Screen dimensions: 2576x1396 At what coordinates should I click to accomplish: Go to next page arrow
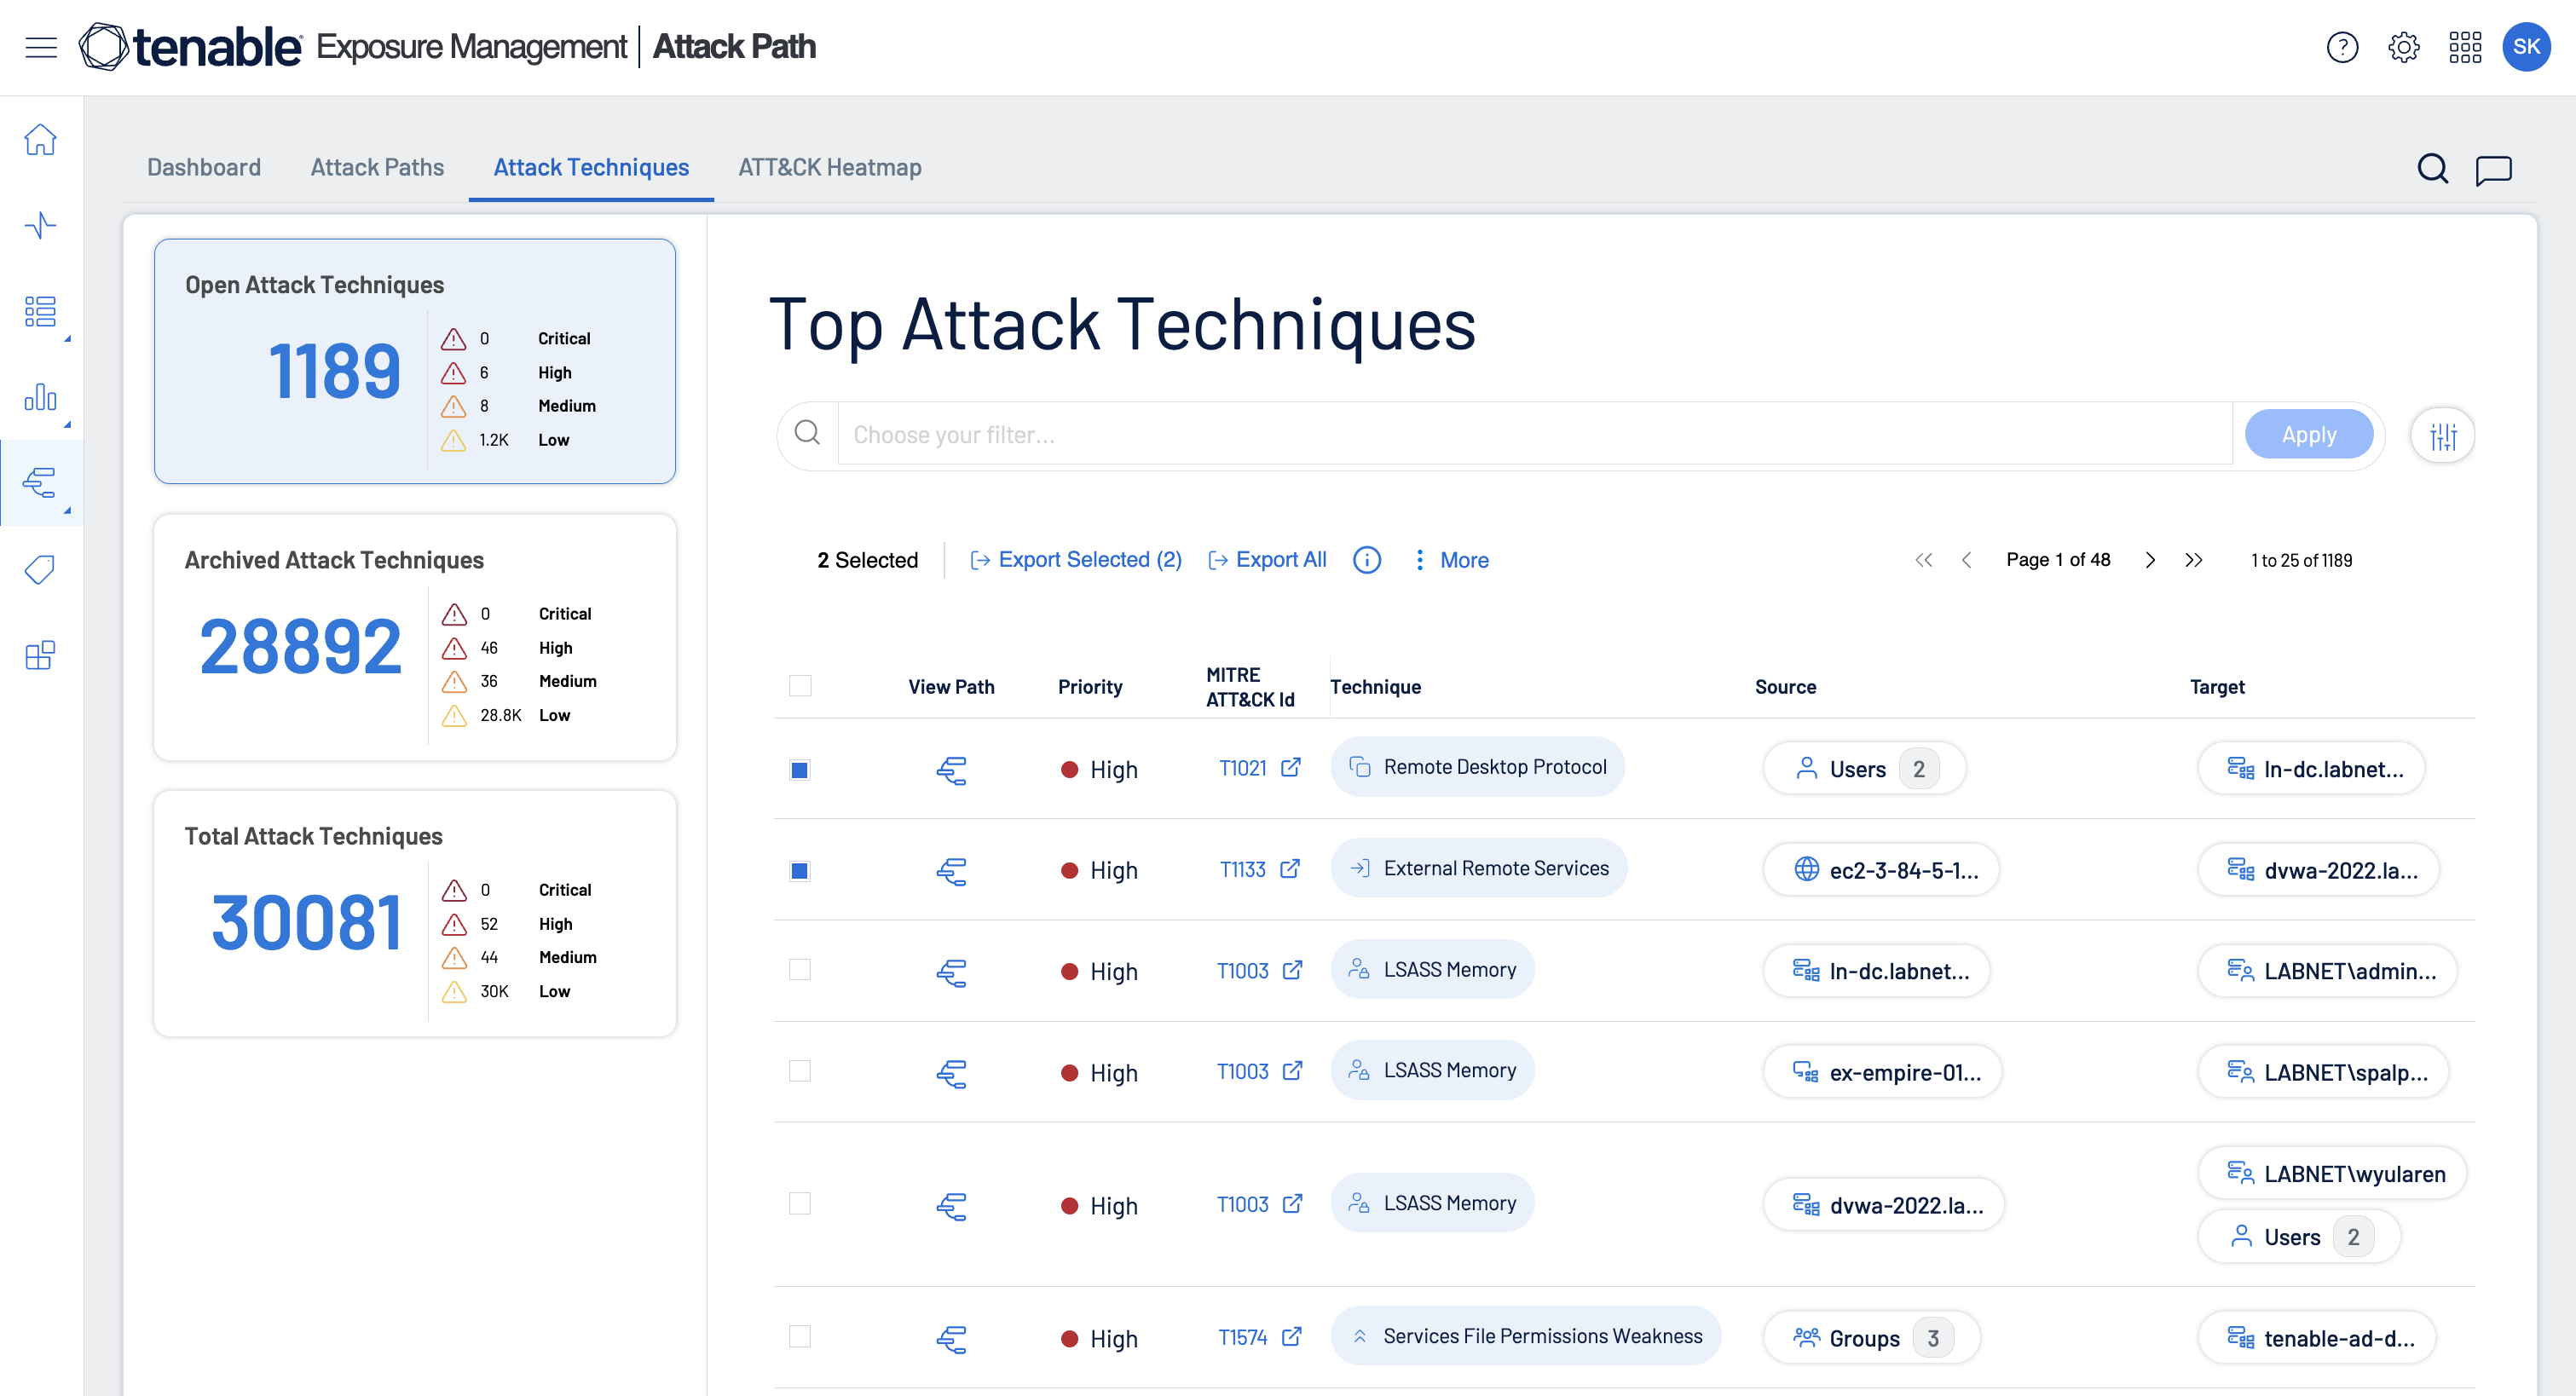(x=2150, y=560)
